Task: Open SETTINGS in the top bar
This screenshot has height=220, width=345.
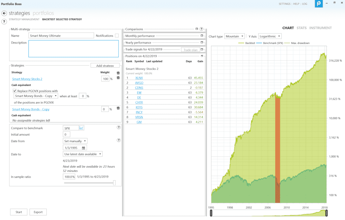Action: [x=284, y=4]
